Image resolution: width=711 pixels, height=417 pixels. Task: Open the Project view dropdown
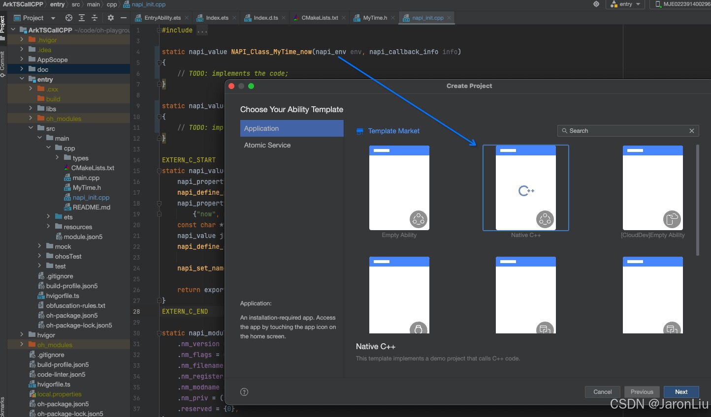pyautogui.click(x=53, y=18)
